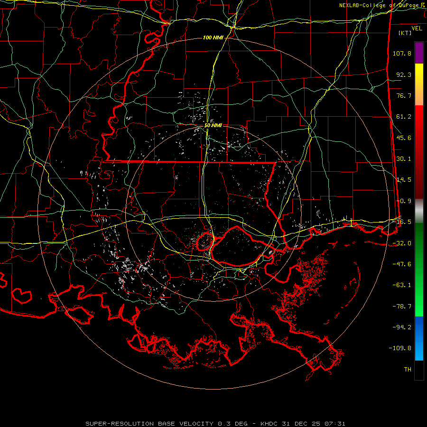Click the VEL legend title

(x=417, y=28)
